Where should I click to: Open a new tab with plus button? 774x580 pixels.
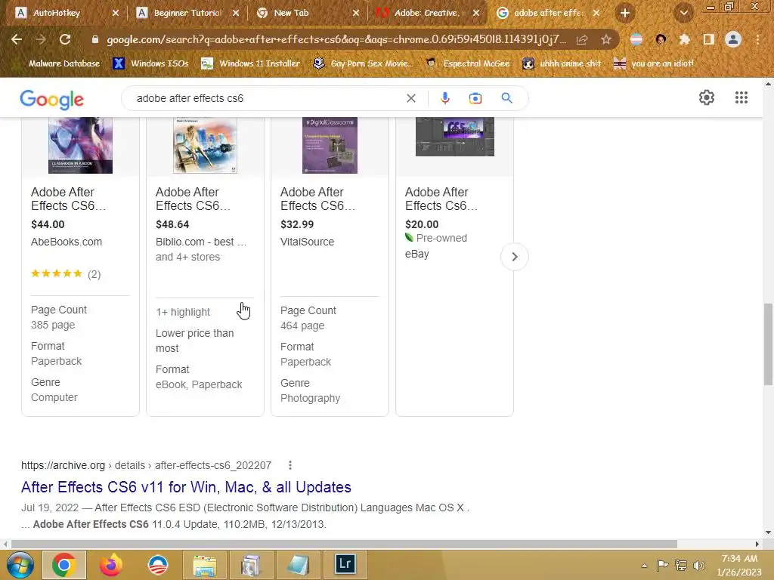pos(625,13)
